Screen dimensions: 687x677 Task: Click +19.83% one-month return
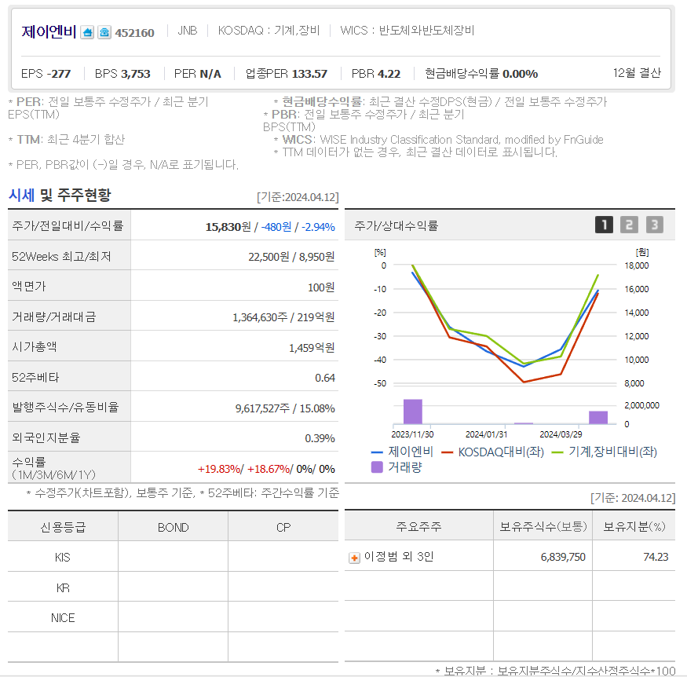(x=219, y=469)
